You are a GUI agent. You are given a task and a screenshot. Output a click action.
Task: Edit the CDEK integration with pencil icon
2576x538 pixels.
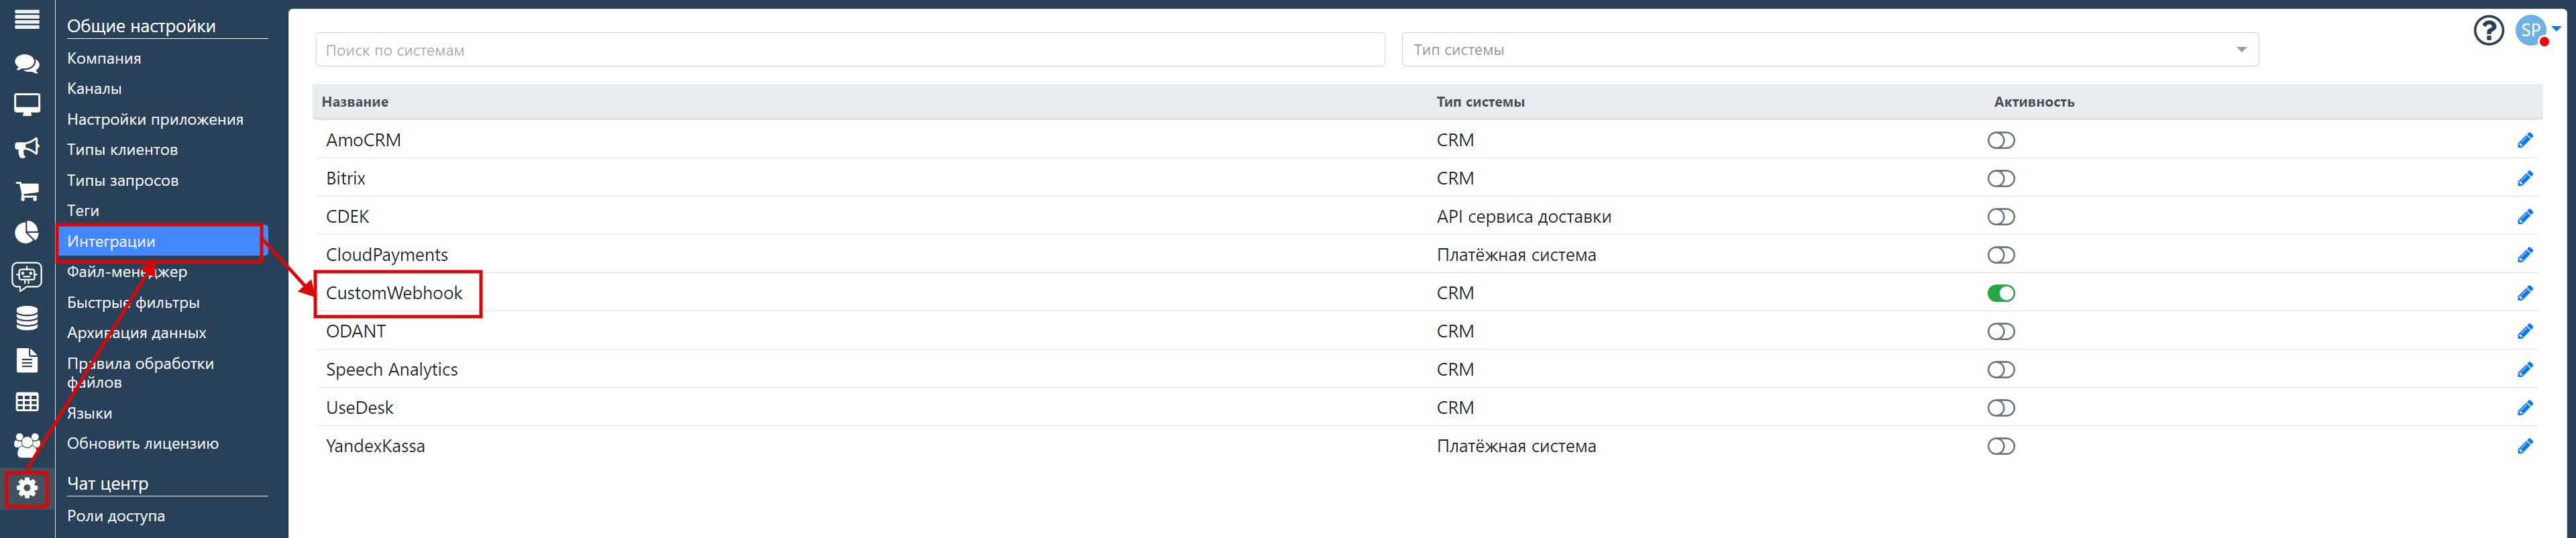pos(2525,217)
